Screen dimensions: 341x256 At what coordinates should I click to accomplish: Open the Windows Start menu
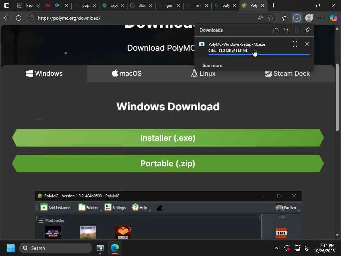tap(11, 248)
